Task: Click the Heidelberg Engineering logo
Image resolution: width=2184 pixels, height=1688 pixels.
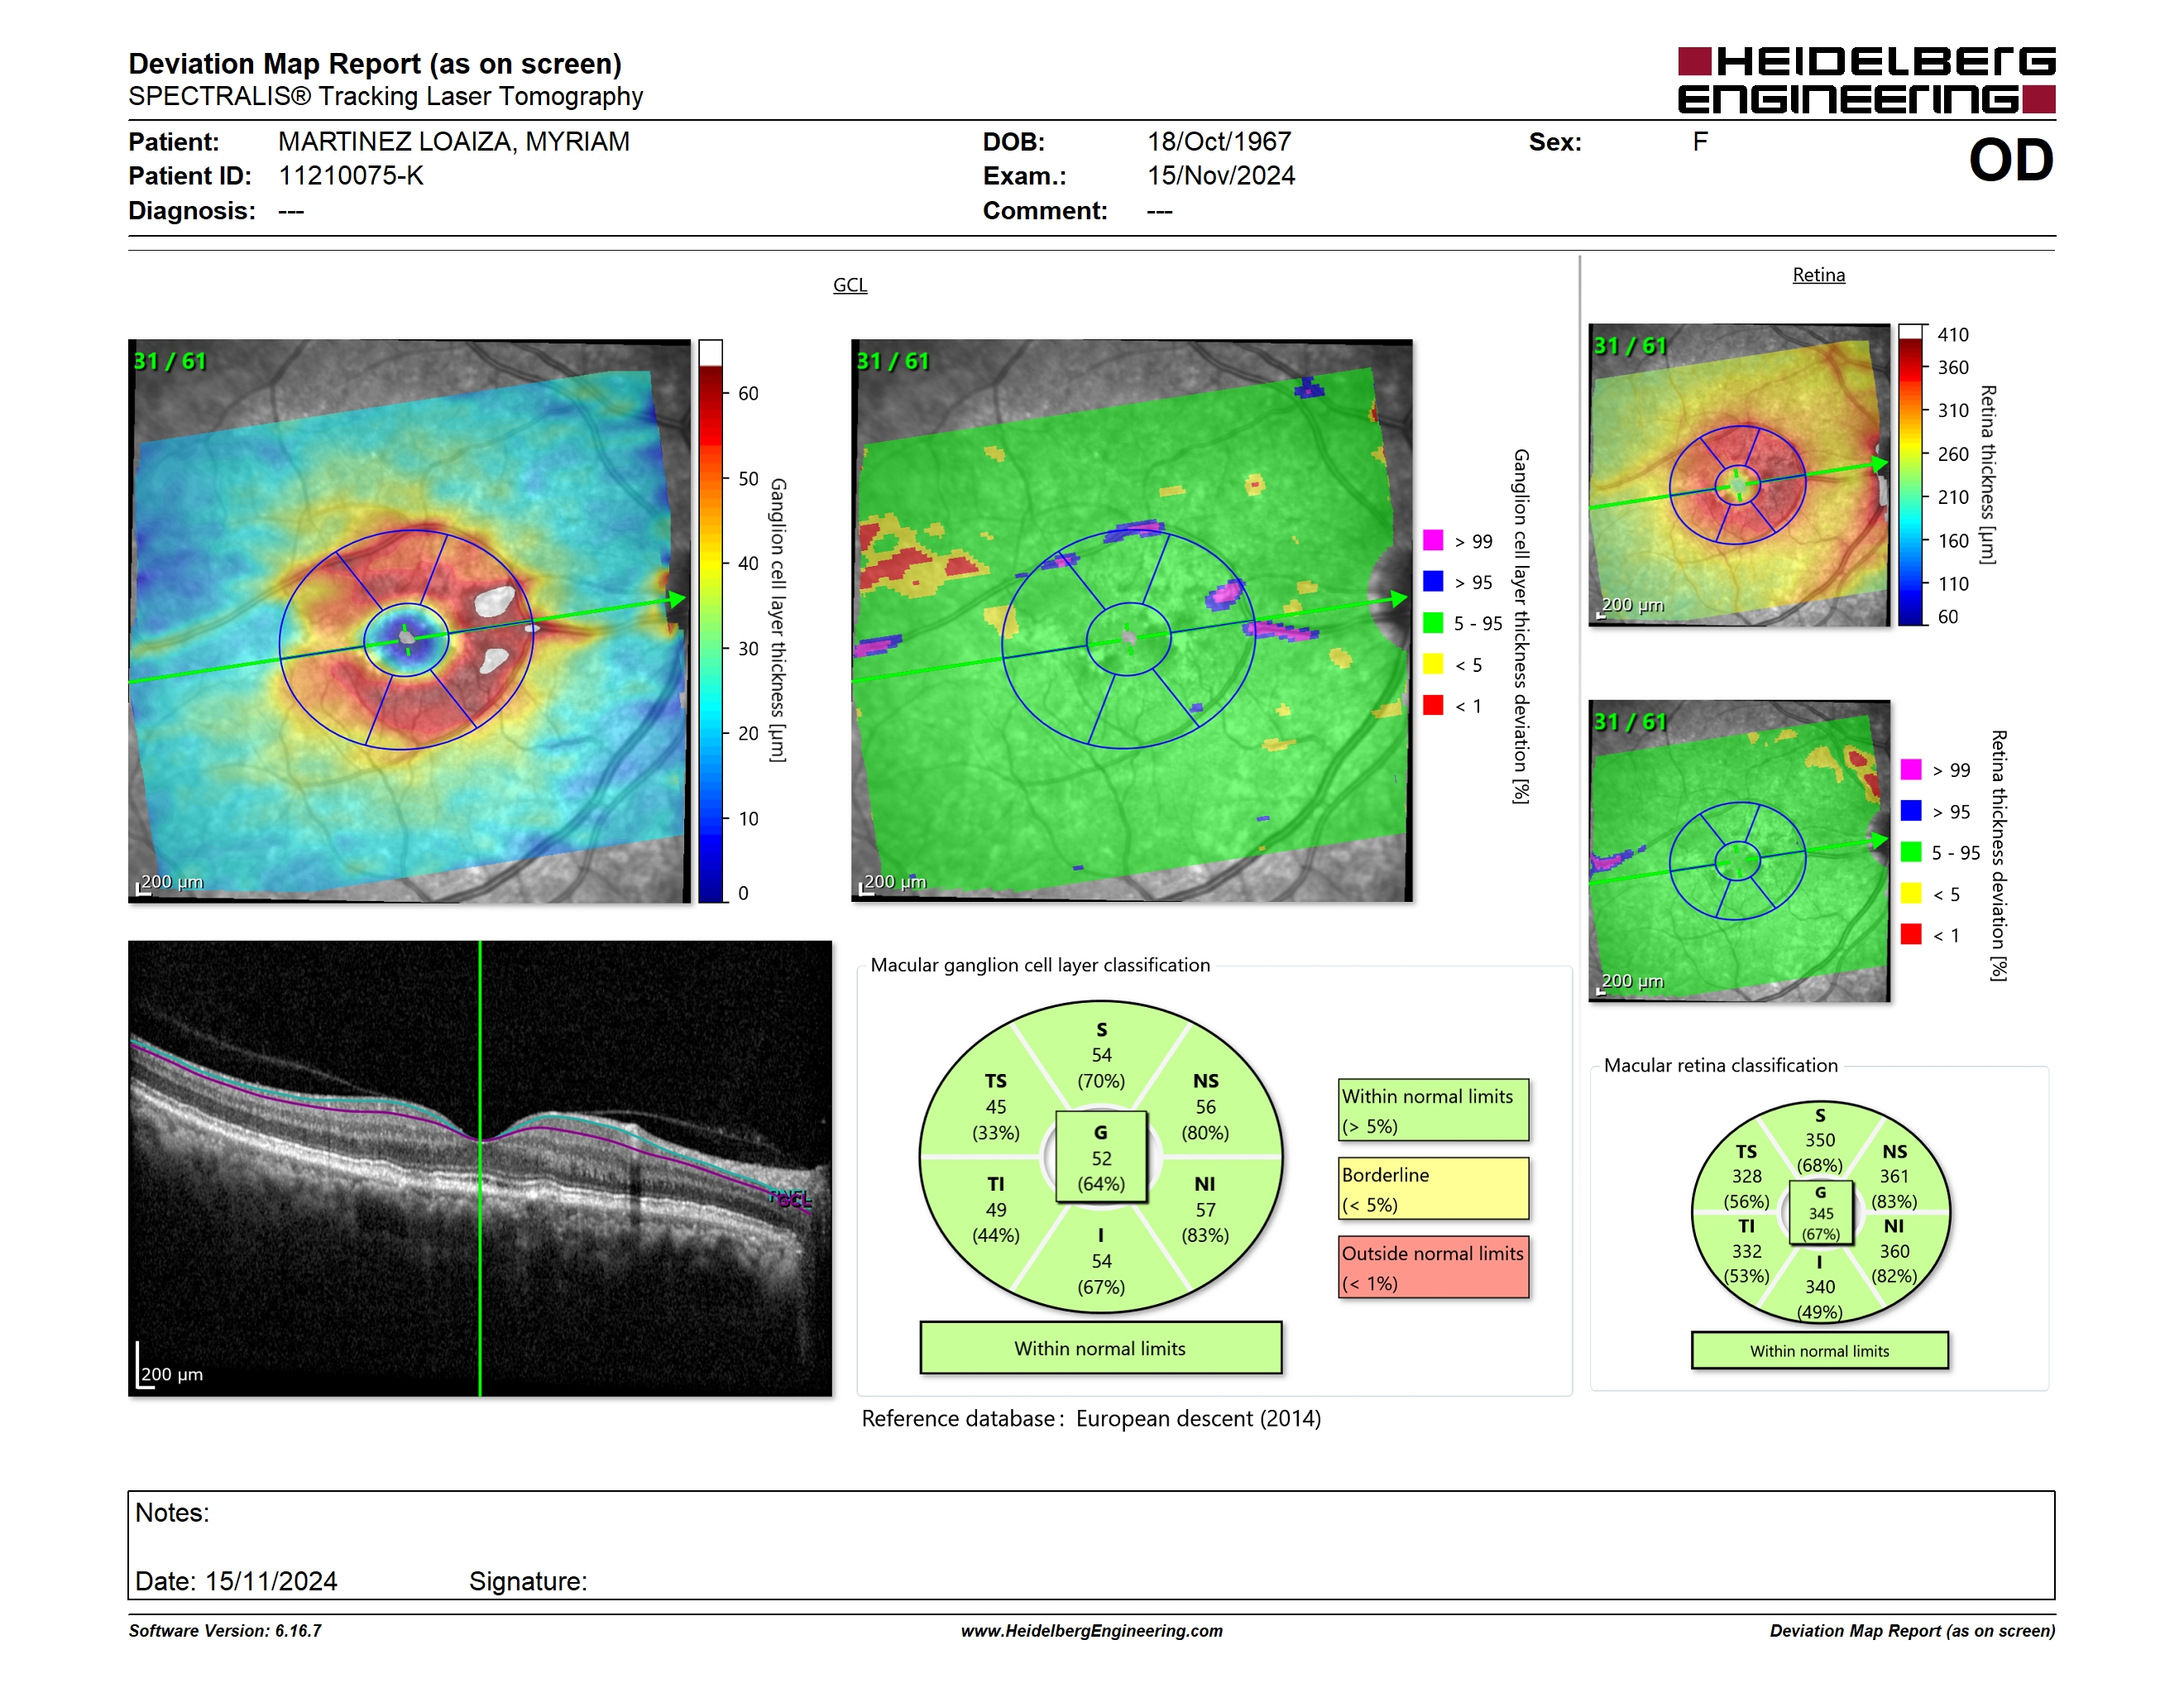Action: 1866,80
